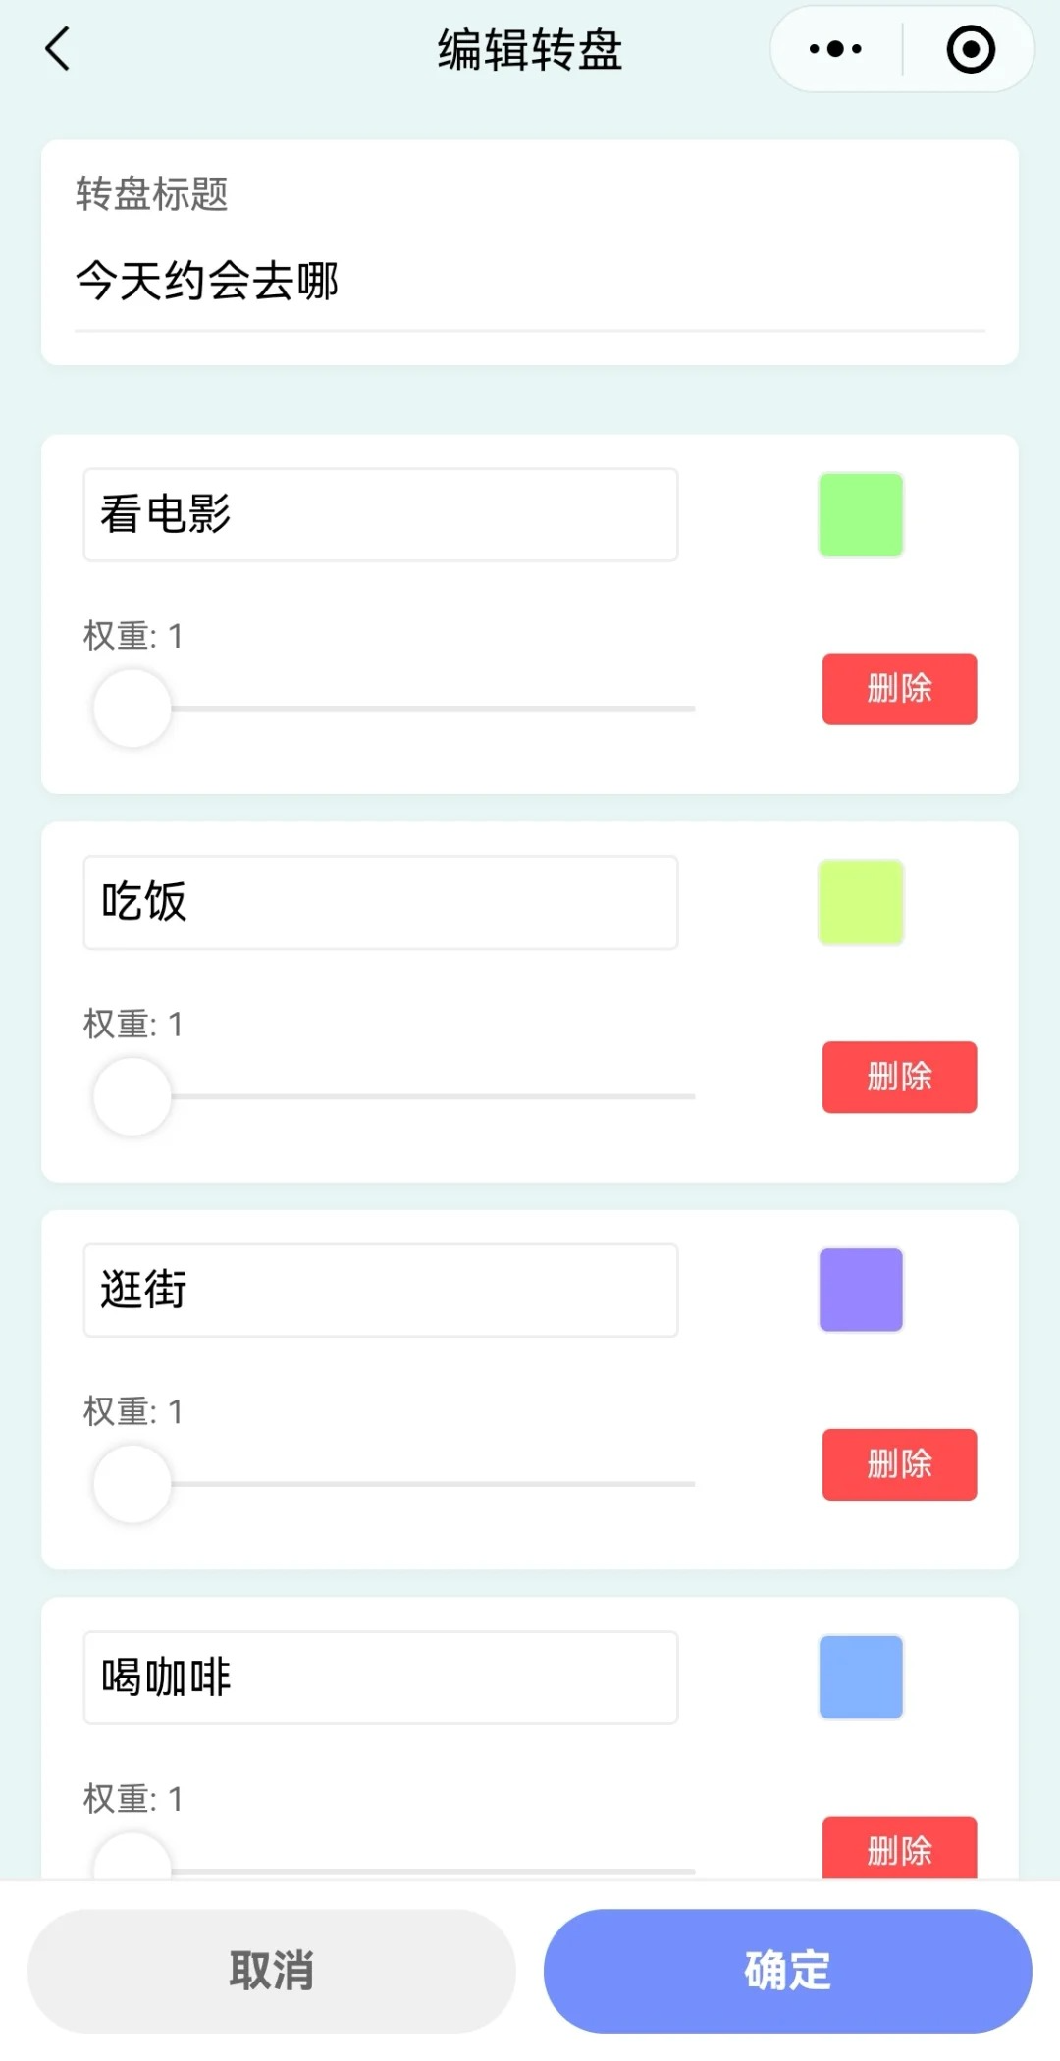The image size is (1060, 2061).
Task: Tap the back arrow icon
Action: 59,49
